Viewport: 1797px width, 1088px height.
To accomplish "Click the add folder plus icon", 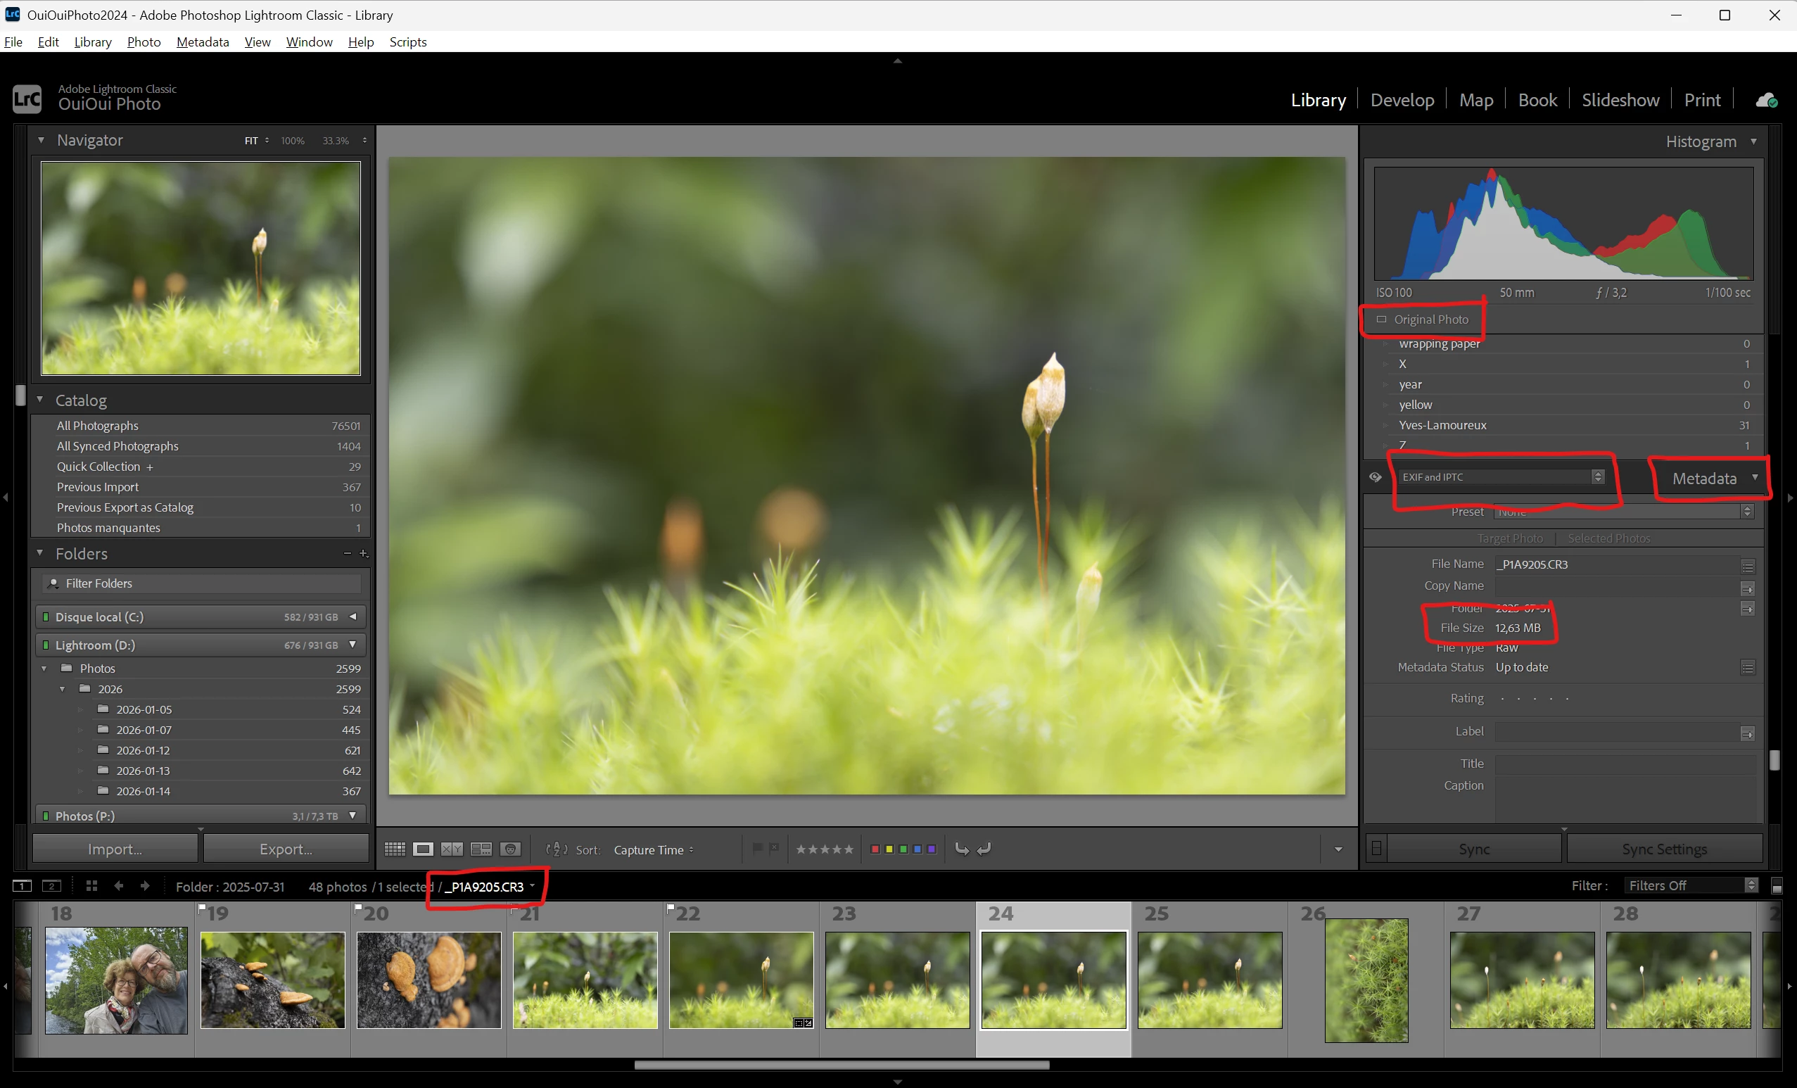I will 363,553.
